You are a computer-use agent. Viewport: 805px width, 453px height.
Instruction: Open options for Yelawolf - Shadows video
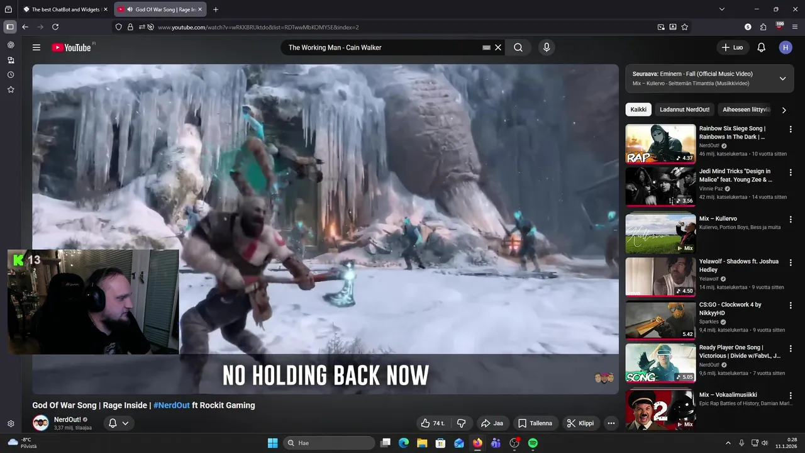(791, 262)
